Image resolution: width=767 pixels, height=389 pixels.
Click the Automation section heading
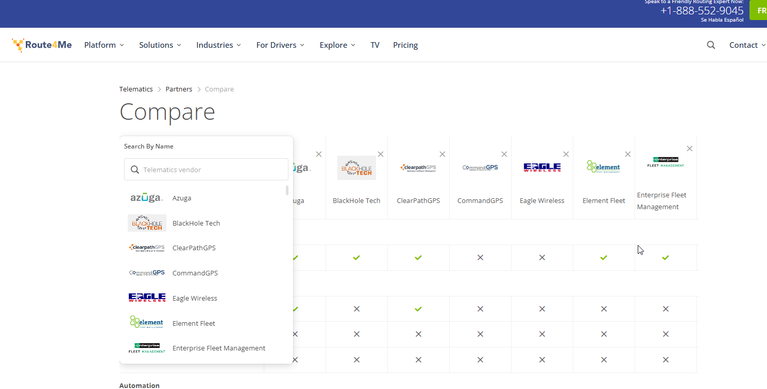tap(140, 385)
